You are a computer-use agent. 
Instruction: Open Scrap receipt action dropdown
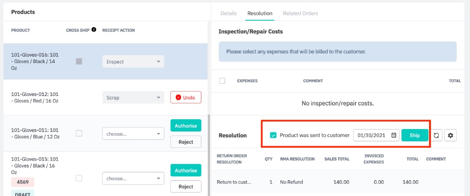coord(133,98)
